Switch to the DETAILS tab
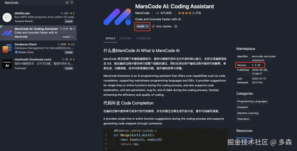The height and width of the screenshot is (151, 297). (111, 38)
